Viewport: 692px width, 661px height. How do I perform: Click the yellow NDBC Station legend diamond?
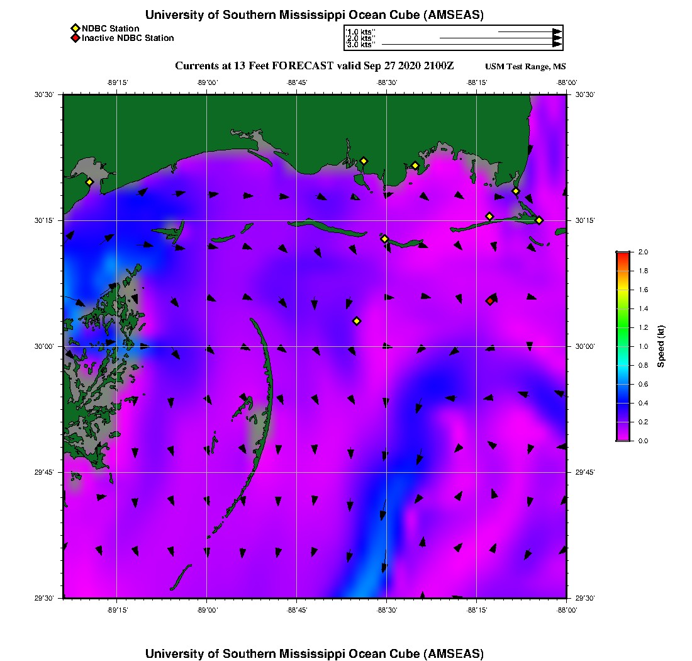[75, 28]
